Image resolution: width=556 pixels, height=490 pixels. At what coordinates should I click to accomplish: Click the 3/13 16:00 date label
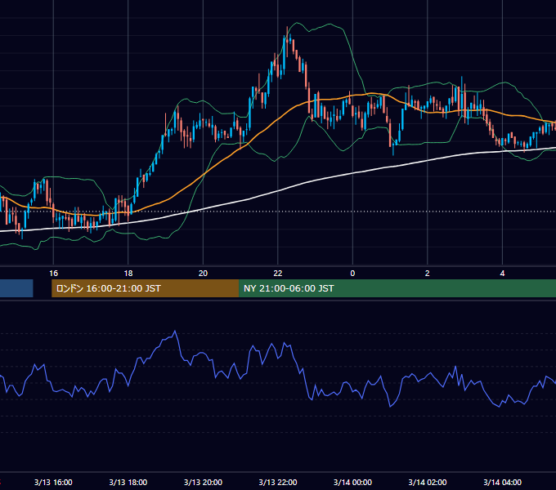coord(53,482)
